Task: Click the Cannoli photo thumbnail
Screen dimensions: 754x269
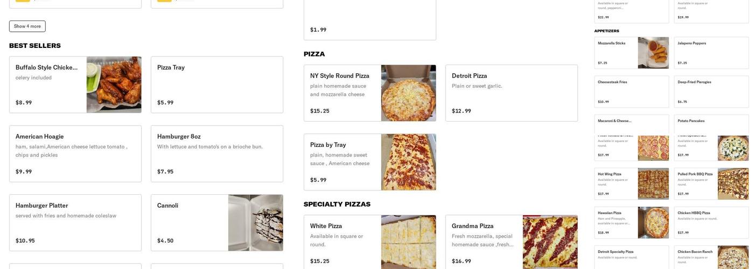Action: [x=255, y=223]
